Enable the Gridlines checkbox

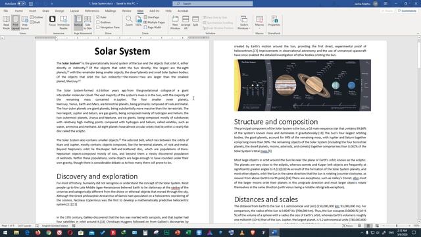98,22
